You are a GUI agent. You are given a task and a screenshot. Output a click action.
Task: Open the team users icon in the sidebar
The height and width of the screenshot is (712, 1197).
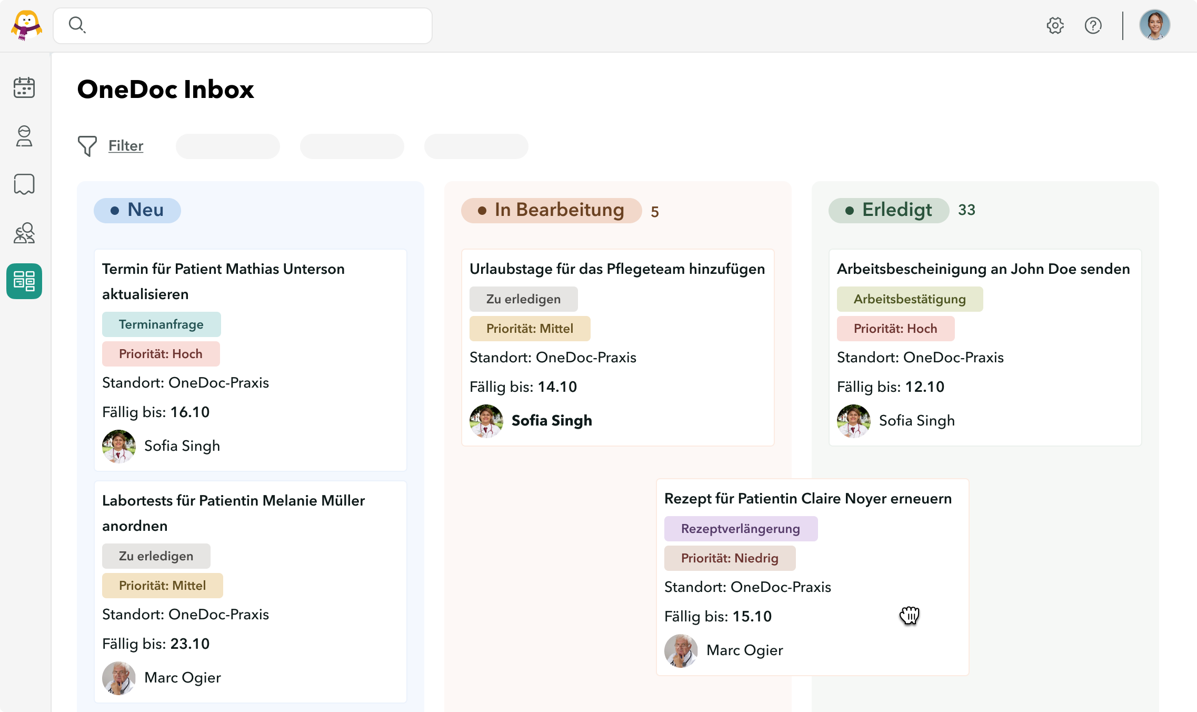(24, 233)
